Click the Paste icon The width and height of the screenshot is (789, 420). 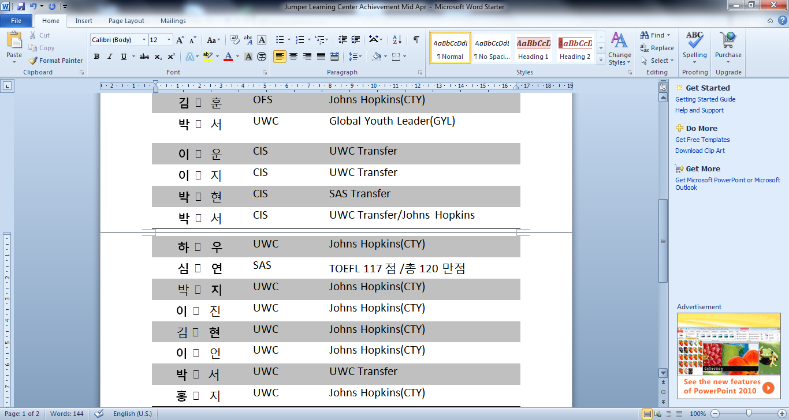point(14,40)
